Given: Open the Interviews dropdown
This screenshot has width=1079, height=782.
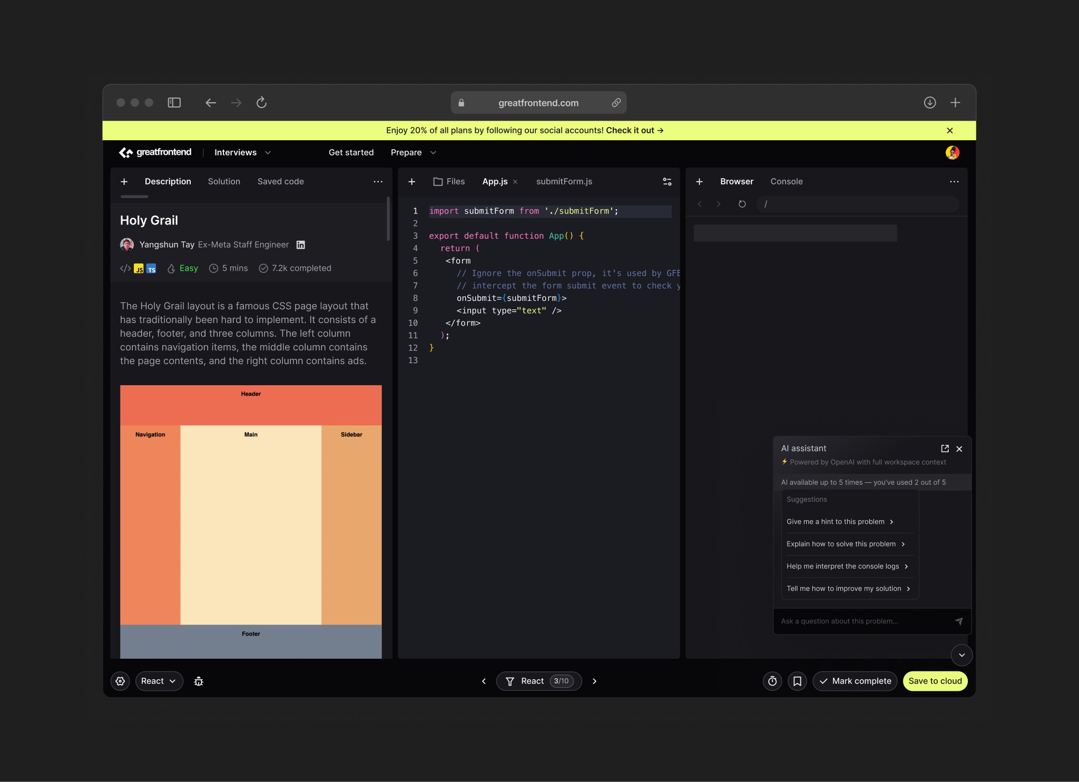Looking at the screenshot, I should [x=242, y=152].
